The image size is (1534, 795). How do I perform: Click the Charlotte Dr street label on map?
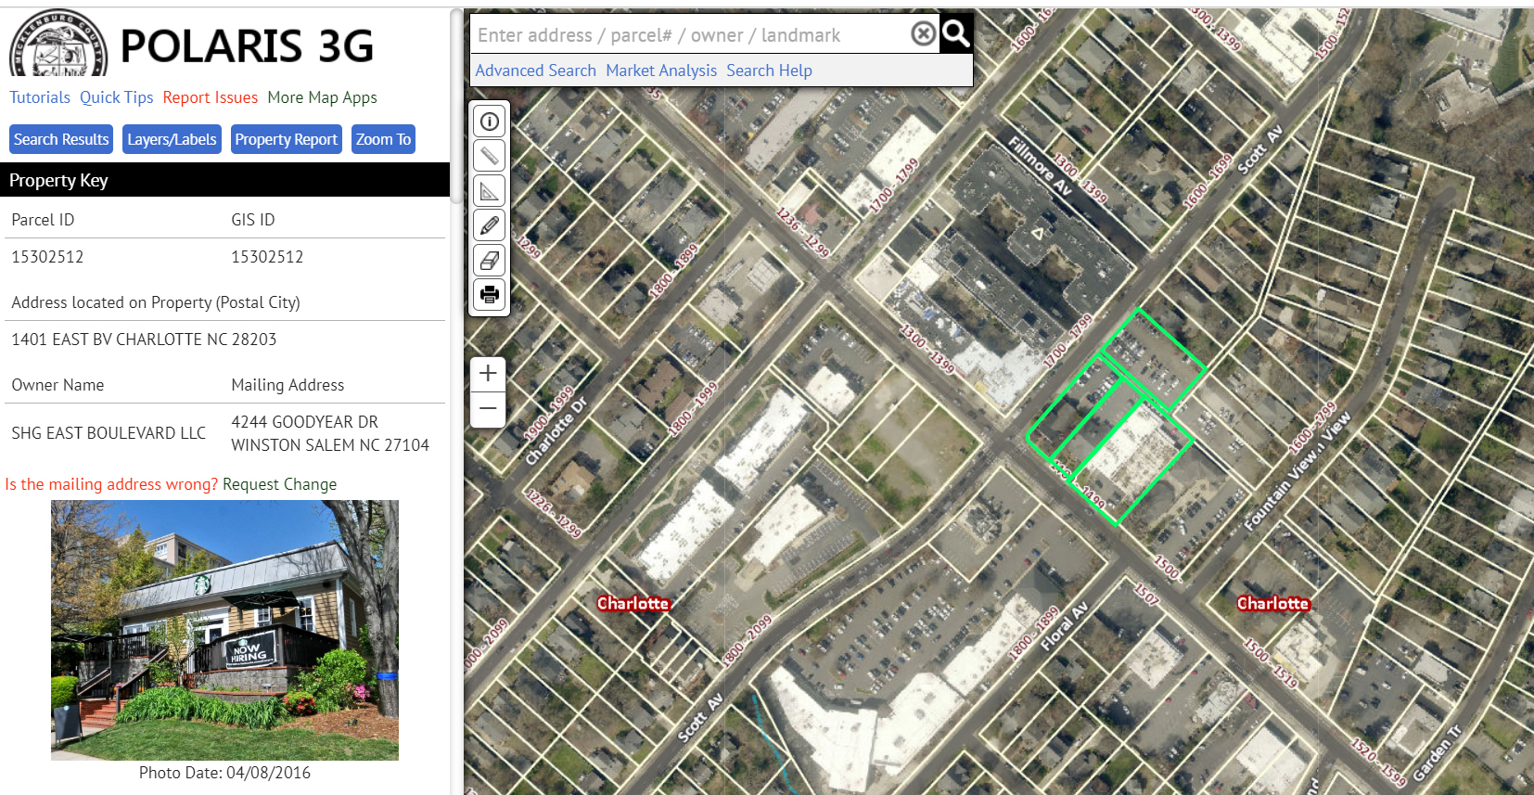[556, 431]
